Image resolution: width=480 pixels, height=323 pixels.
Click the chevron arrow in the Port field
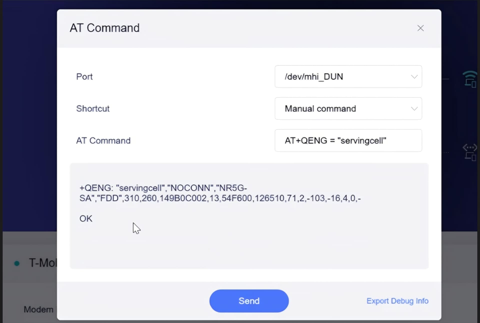point(414,76)
